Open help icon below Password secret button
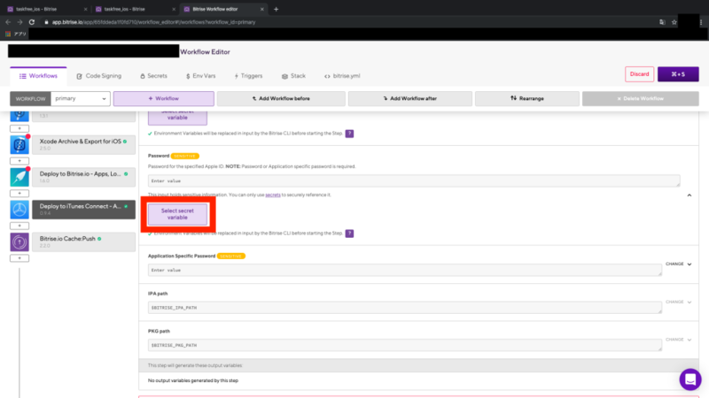 (x=349, y=233)
